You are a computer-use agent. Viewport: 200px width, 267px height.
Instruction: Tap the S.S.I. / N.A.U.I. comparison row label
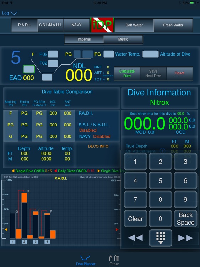click(93, 125)
